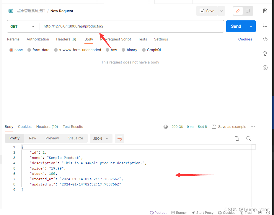The height and width of the screenshot is (215, 274).
Task: Open Trash in the status bar
Action: [247, 213]
